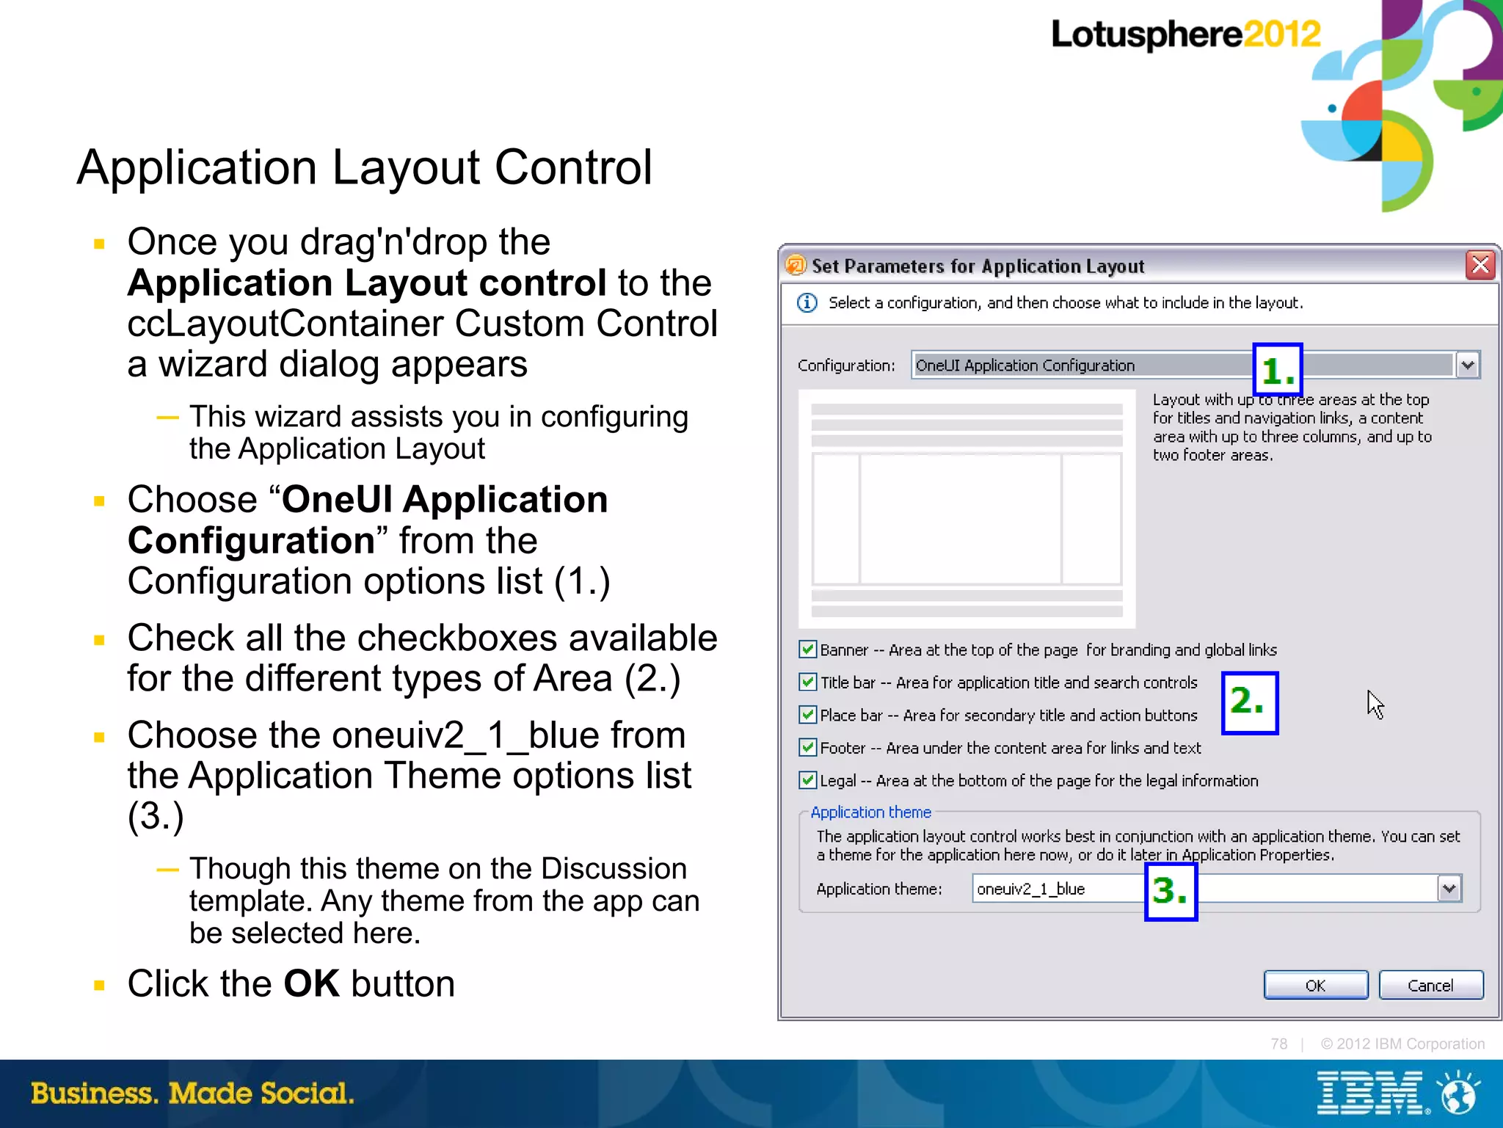
Task: Click 'Business. Made Social.' footer text
Action: [192, 1093]
